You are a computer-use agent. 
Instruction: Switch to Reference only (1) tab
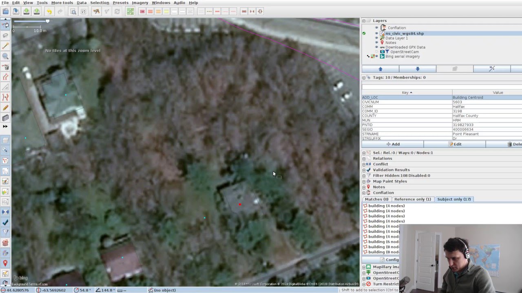point(412,199)
